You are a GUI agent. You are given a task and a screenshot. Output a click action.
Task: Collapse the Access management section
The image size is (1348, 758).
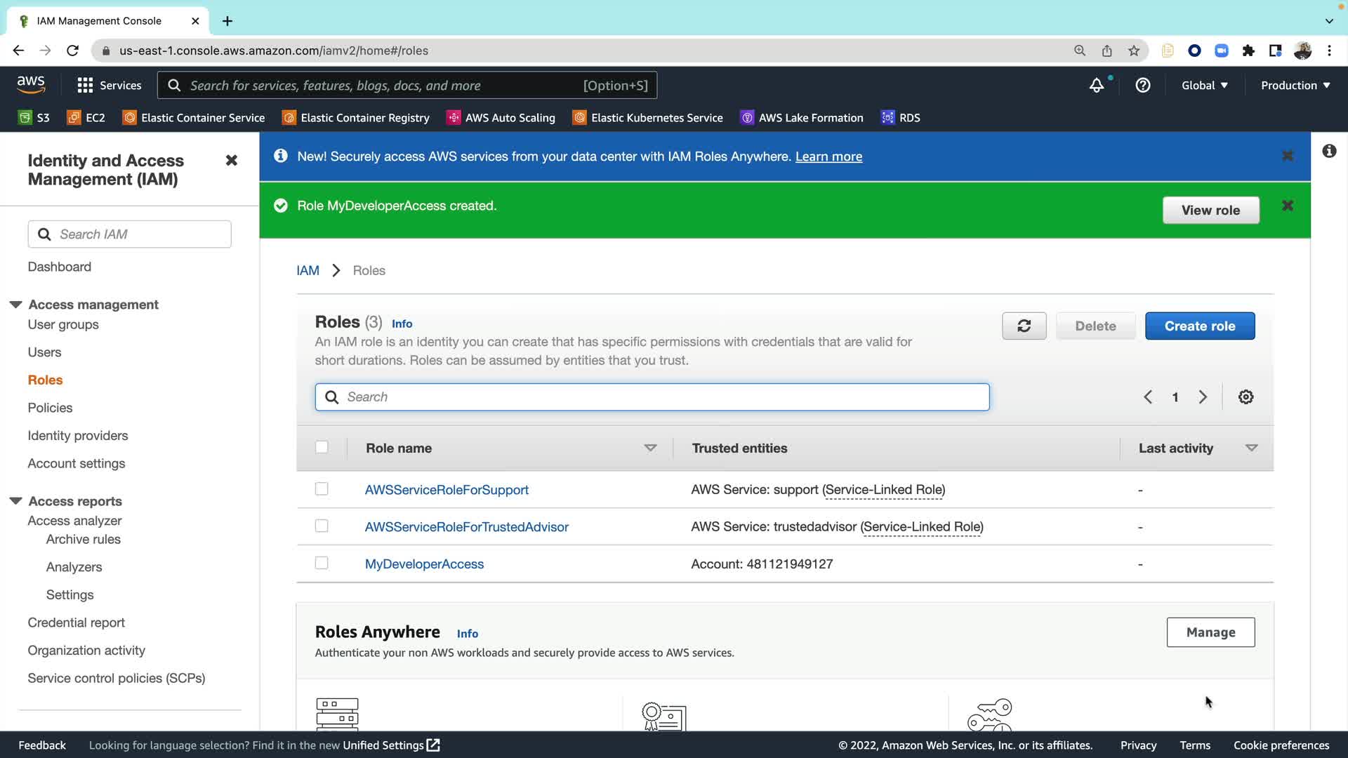click(15, 305)
